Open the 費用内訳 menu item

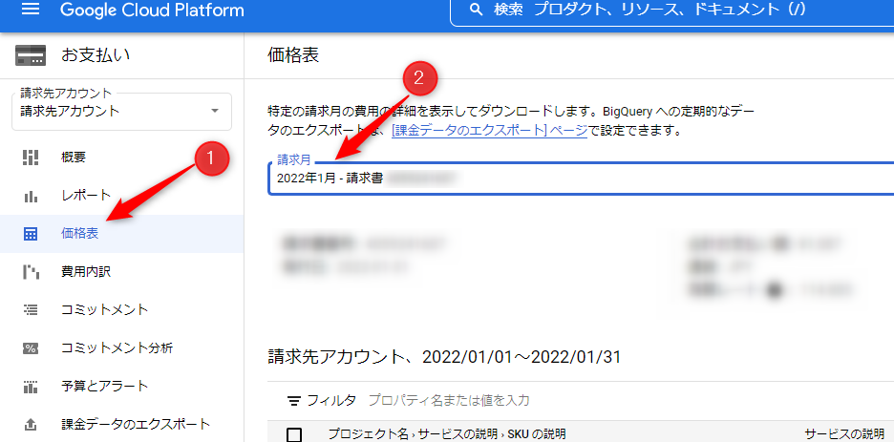coord(121,272)
